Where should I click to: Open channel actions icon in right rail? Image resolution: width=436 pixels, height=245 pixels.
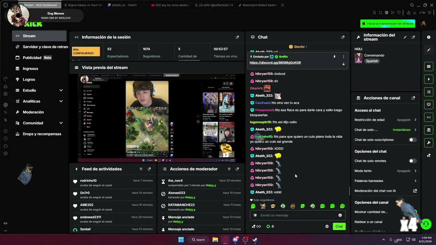pyautogui.click(x=429, y=130)
